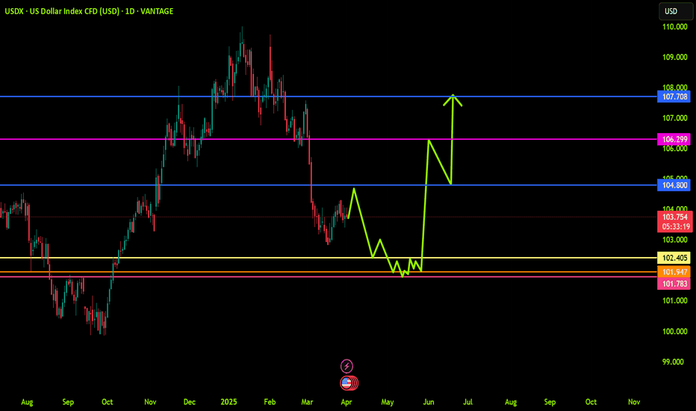Select the 107.708 blue price label
This screenshot has width=696, height=411.
tap(674, 96)
